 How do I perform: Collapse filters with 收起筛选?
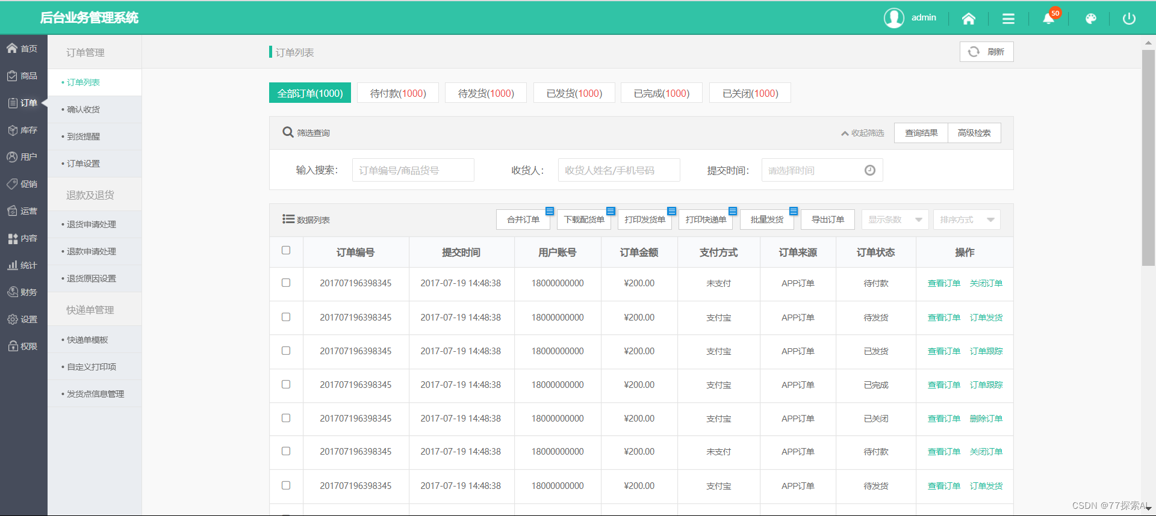(x=863, y=133)
